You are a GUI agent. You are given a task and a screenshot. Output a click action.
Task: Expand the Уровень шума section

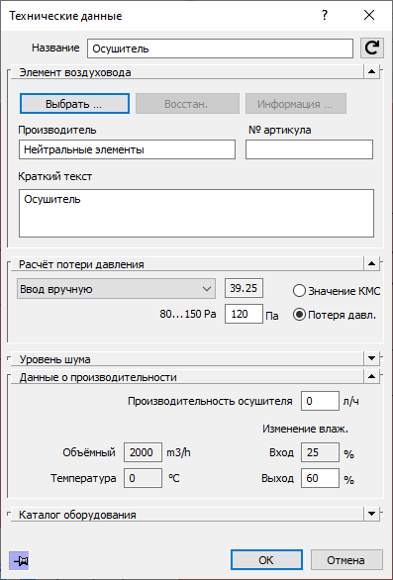point(371,358)
